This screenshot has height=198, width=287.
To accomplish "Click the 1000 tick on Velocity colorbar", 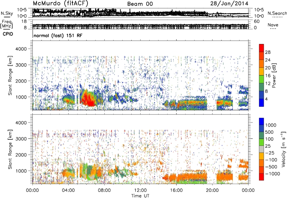I will 270,125.
